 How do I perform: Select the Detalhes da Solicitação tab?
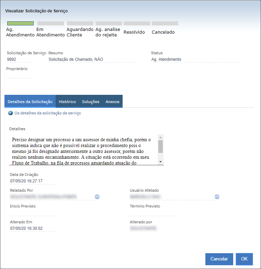click(x=30, y=102)
